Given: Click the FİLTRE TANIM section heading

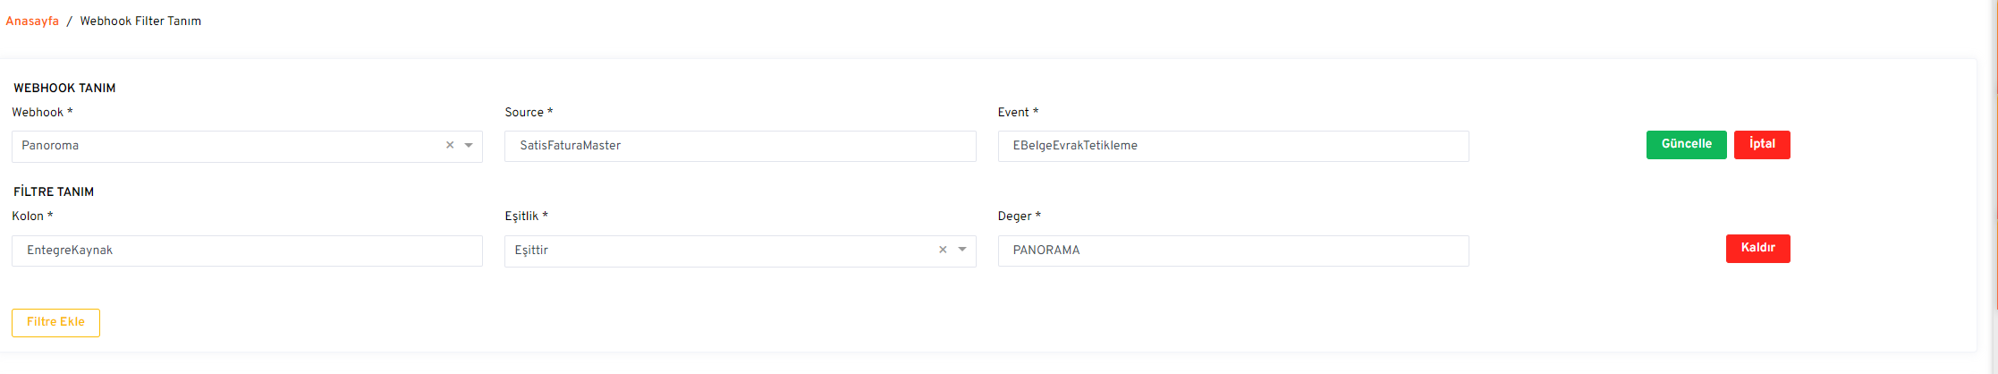Looking at the screenshot, I should tap(54, 192).
